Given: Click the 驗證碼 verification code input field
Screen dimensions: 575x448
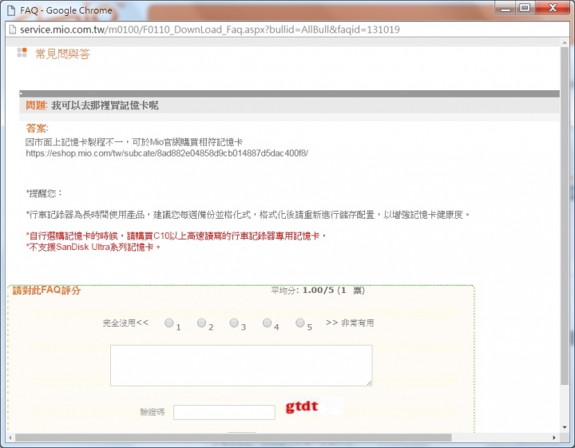Looking at the screenshot, I should pyautogui.click(x=224, y=412).
